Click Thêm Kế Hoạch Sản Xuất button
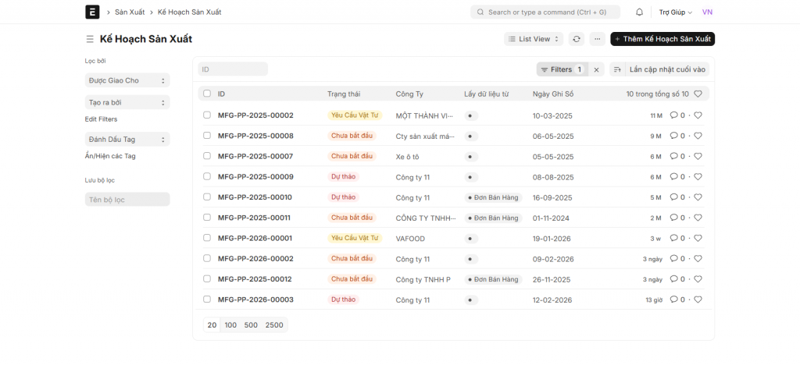The width and height of the screenshot is (800, 365). 662,39
